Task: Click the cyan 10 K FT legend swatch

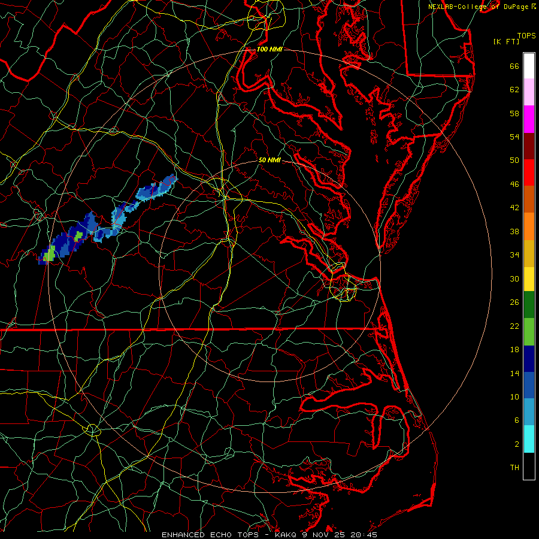Action: tap(529, 439)
